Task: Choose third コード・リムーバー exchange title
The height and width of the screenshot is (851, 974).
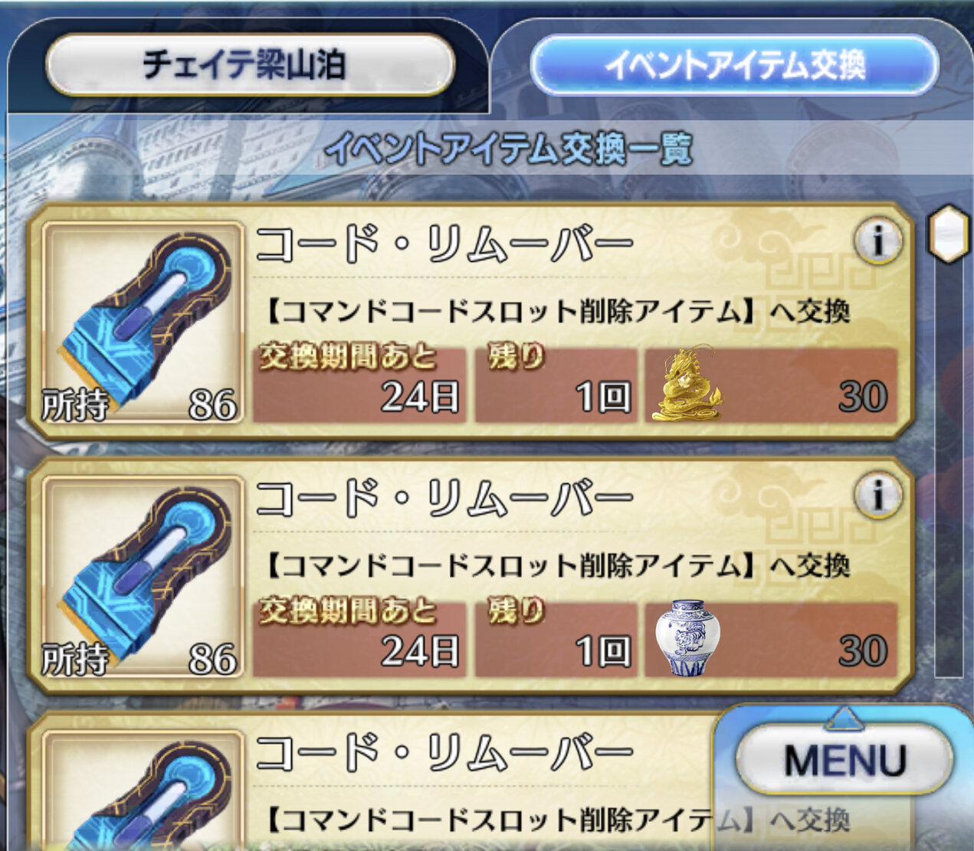Action: click(x=444, y=753)
